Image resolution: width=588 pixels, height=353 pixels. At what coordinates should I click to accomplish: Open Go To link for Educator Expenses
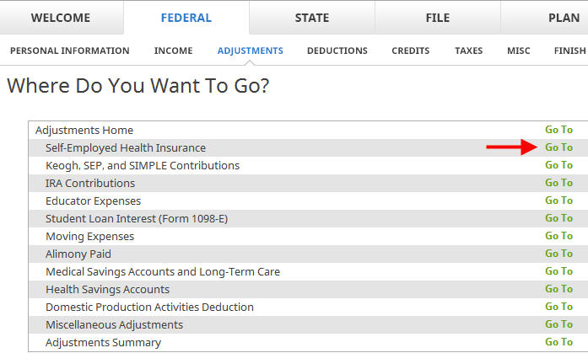tap(558, 201)
